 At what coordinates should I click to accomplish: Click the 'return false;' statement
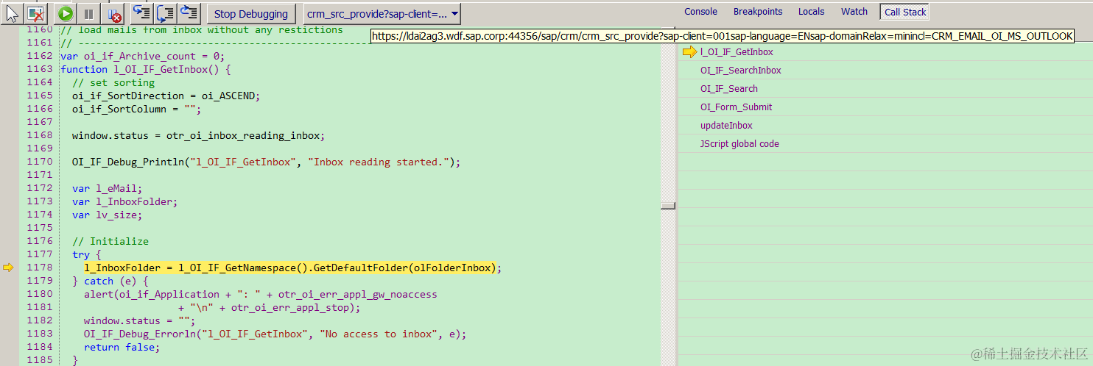[122, 347]
